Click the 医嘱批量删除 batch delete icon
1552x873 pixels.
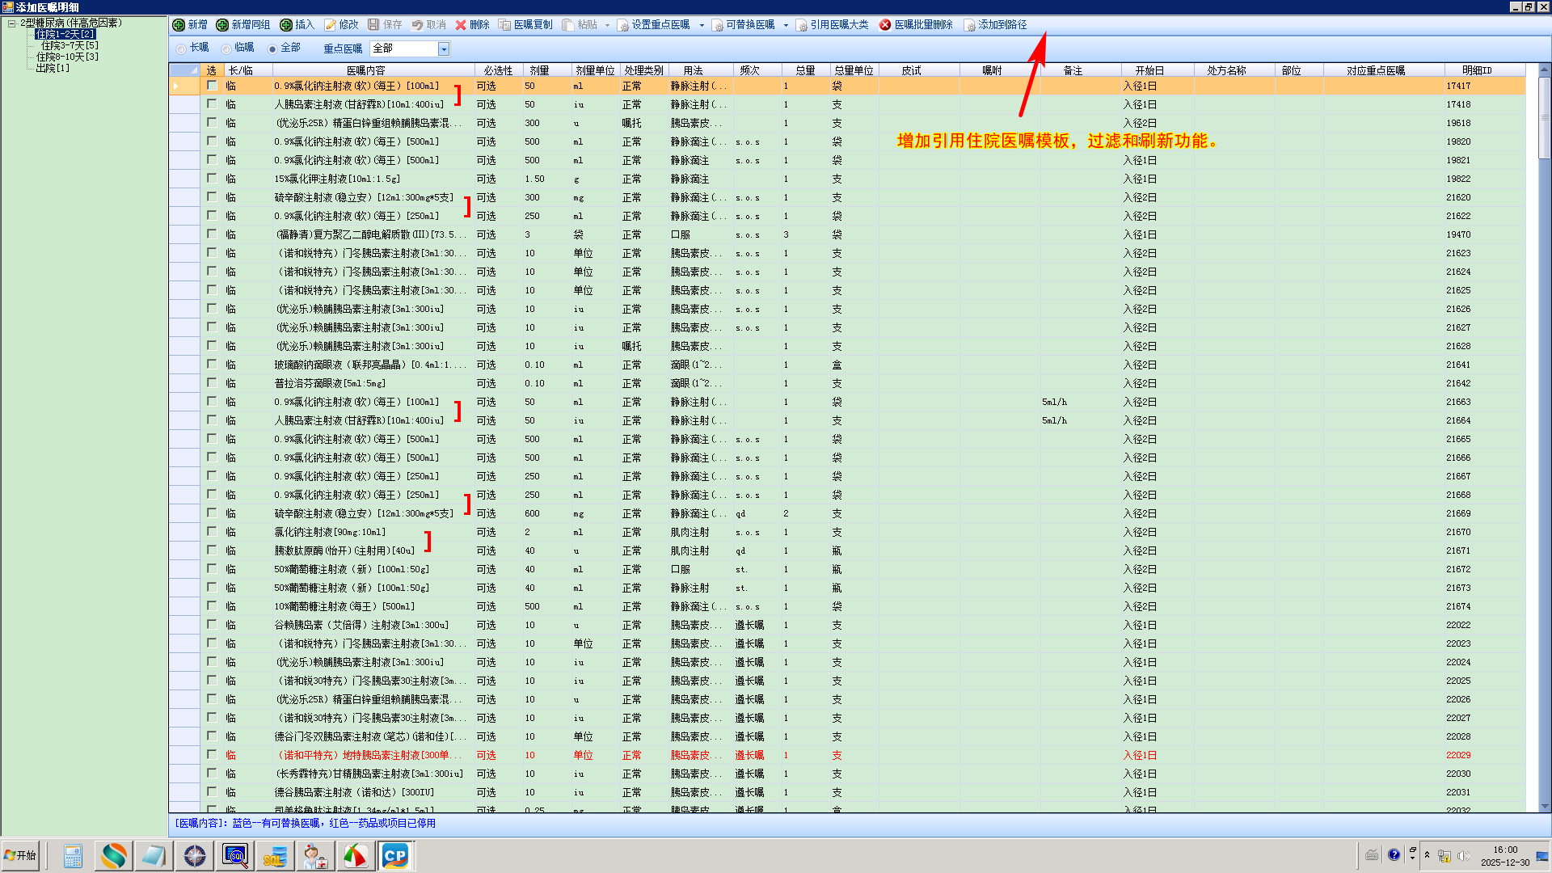click(885, 25)
